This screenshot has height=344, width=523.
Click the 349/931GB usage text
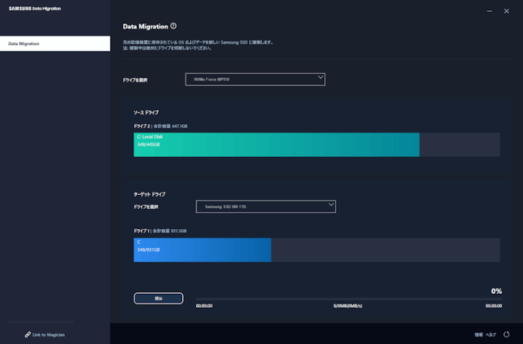[x=149, y=249]
